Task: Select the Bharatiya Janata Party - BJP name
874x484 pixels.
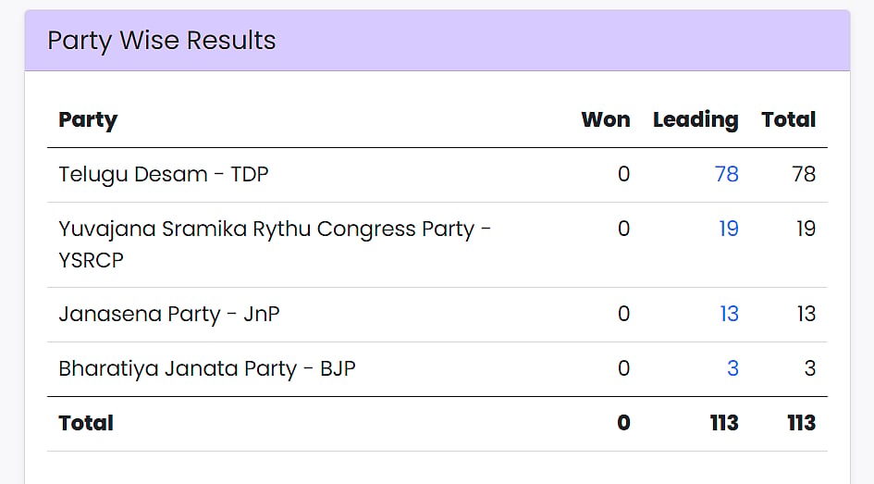Action: tap(207, 368)
